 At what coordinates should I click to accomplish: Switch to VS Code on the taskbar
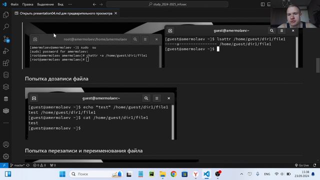pyautogui.click(x=206, y=174)
